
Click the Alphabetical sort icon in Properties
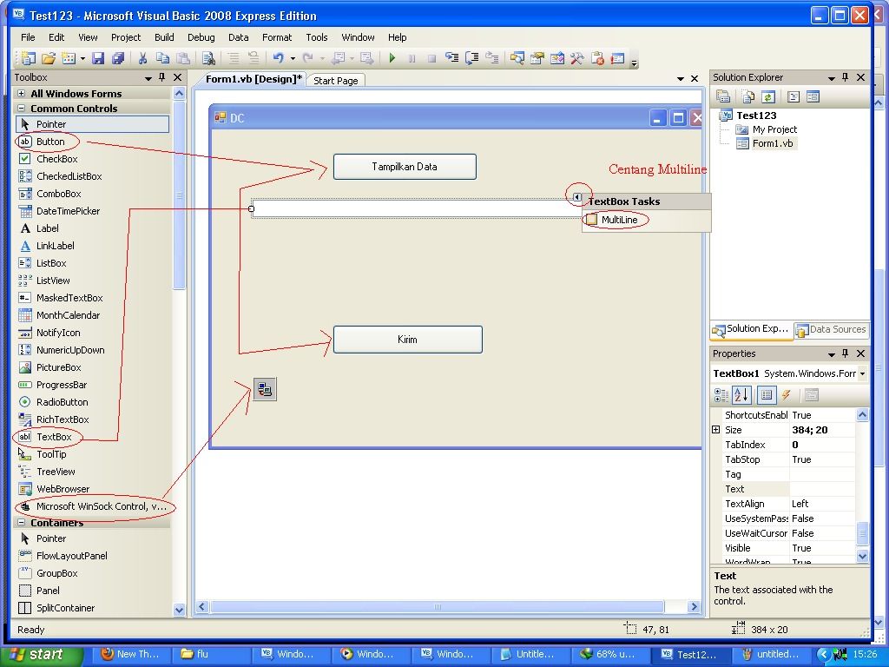[741, 395]
